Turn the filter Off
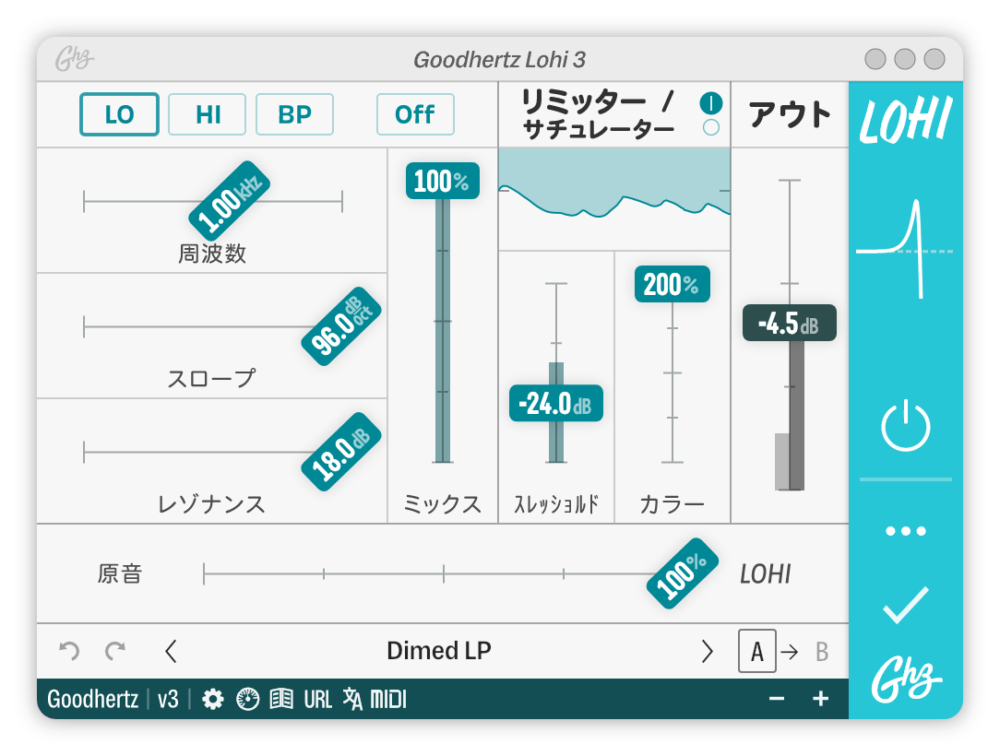The image size is (1000, 756). coord(415,115)
